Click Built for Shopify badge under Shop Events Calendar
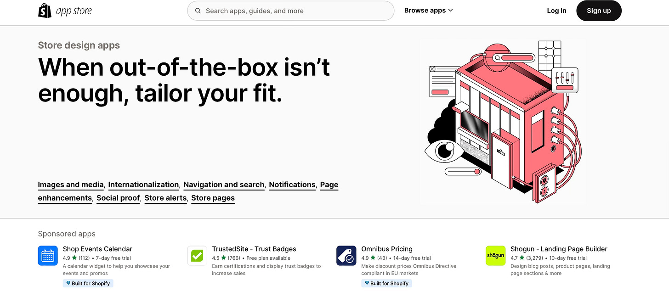 pos(88,283)
